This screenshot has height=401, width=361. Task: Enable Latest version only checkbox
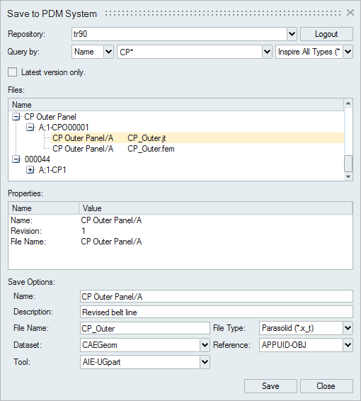point(12,72)
